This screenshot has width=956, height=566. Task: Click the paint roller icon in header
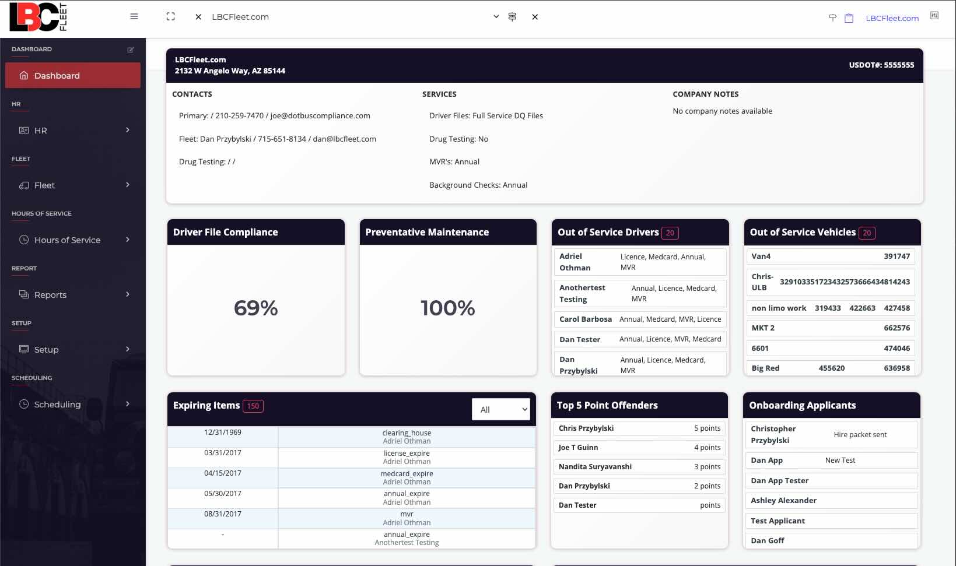tap(832, 17)
